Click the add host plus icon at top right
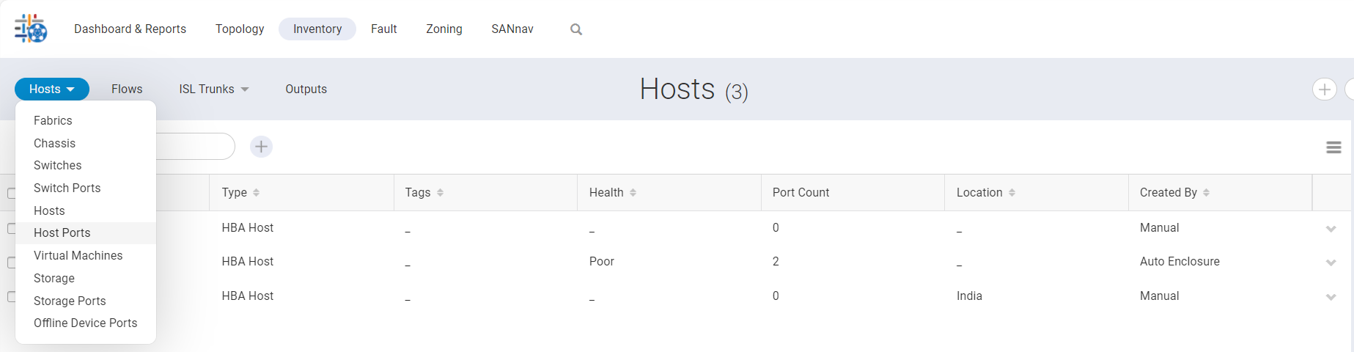Screen dimensions: 1354x352 coord(1324,89)
